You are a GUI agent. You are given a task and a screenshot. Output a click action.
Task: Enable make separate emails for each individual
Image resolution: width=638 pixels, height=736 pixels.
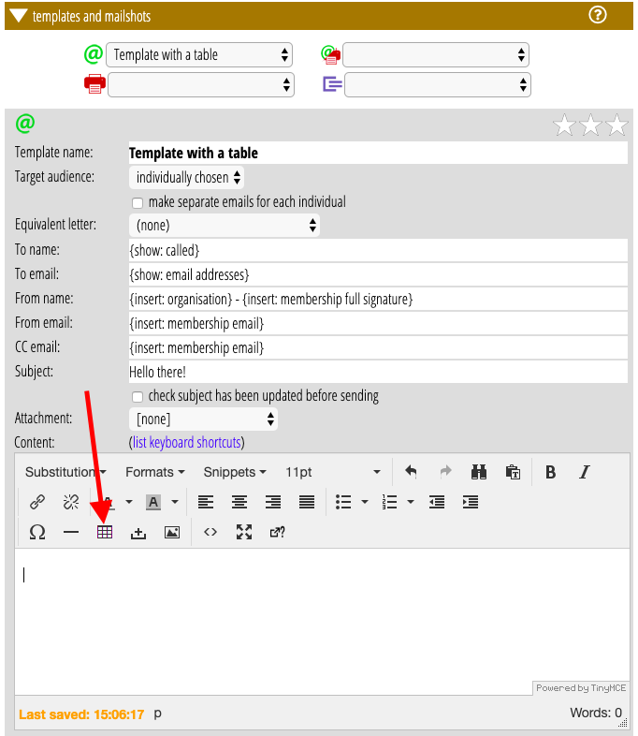[138, 203]
